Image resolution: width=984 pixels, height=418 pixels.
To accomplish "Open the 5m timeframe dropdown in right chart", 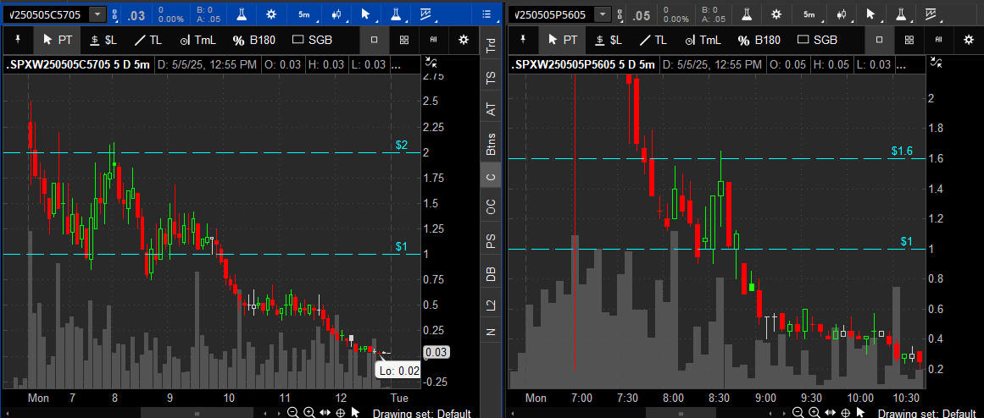I will tap(809, 14).
